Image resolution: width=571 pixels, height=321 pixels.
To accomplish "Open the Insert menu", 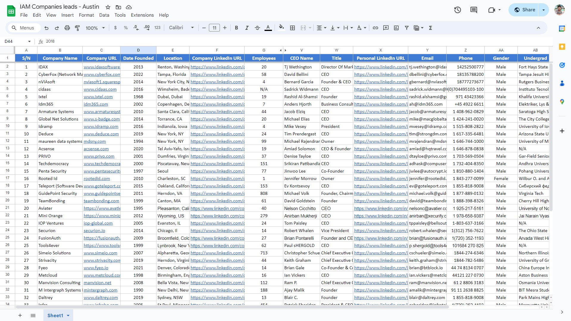I will coord(68,15).
